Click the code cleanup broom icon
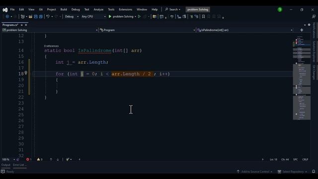Screen dimensions: 318x179 click(68, 159)
